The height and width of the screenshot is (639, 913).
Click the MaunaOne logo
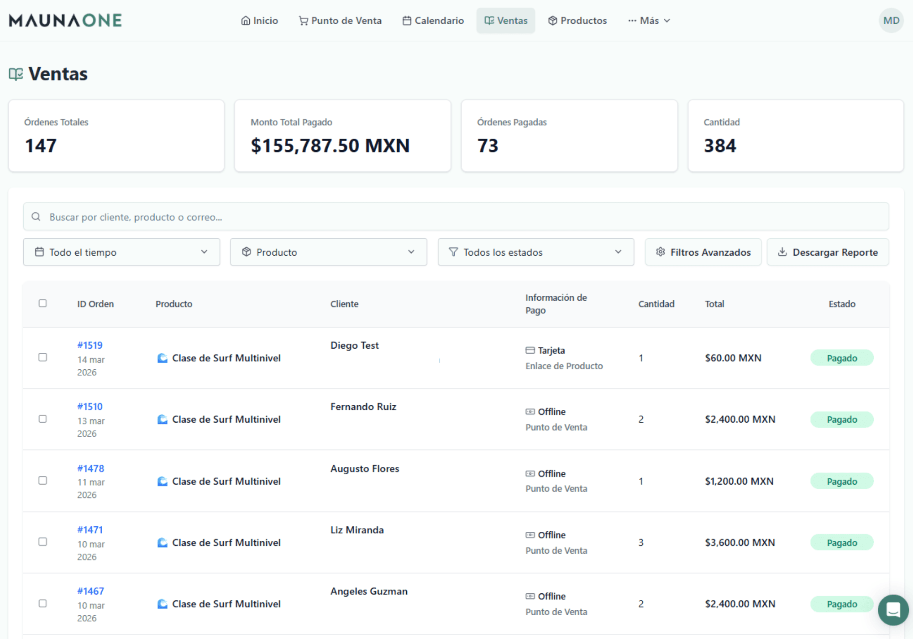point(65,21)
